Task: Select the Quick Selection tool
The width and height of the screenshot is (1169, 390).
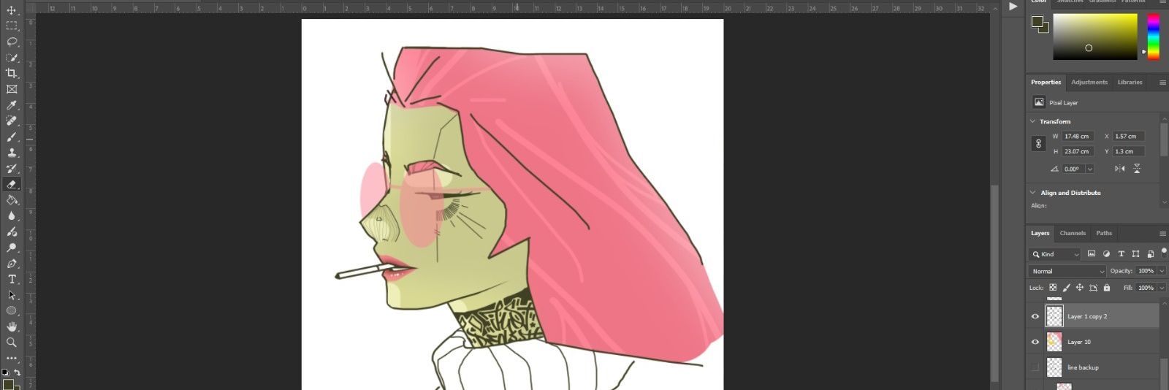Action: click(x=12, y=58)
